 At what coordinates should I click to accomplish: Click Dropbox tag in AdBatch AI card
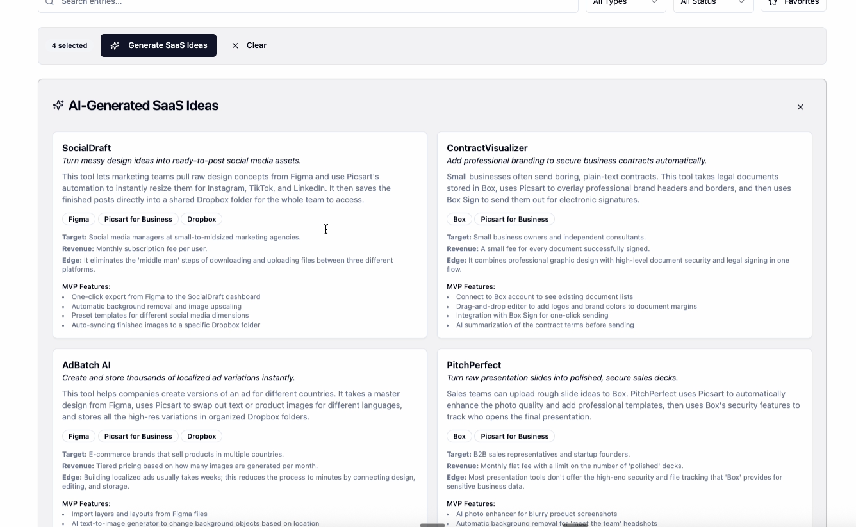[x=202, y=436]
